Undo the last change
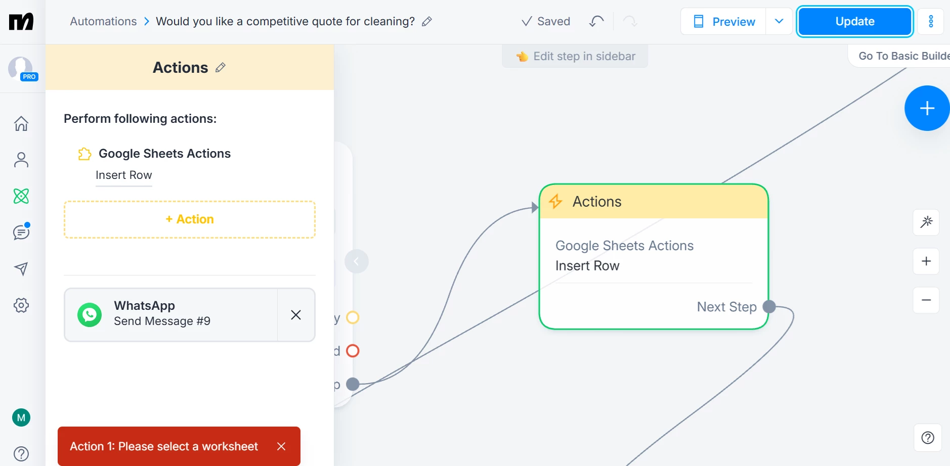This screenshot has width=950, height=466. click(x=597, y=21)
